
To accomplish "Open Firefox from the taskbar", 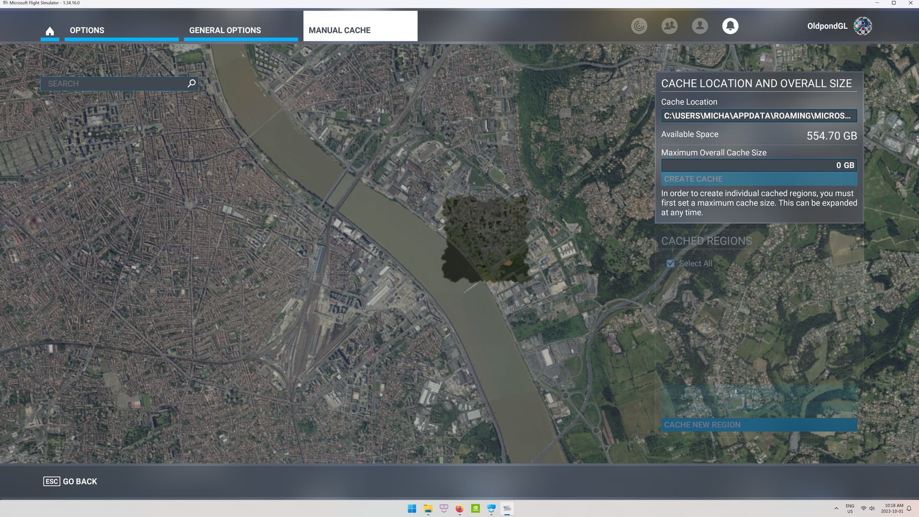I will pos(459,508).
